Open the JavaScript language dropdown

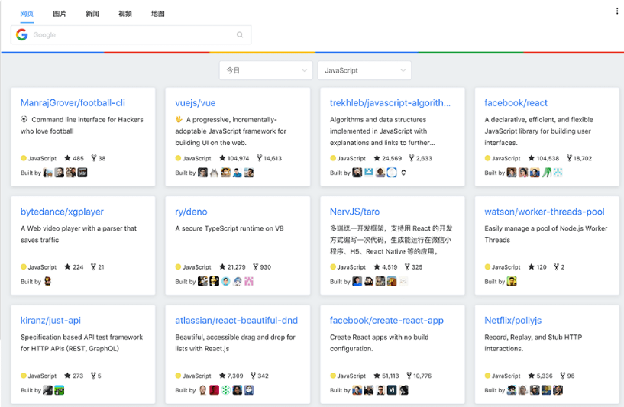click(364, 70)
